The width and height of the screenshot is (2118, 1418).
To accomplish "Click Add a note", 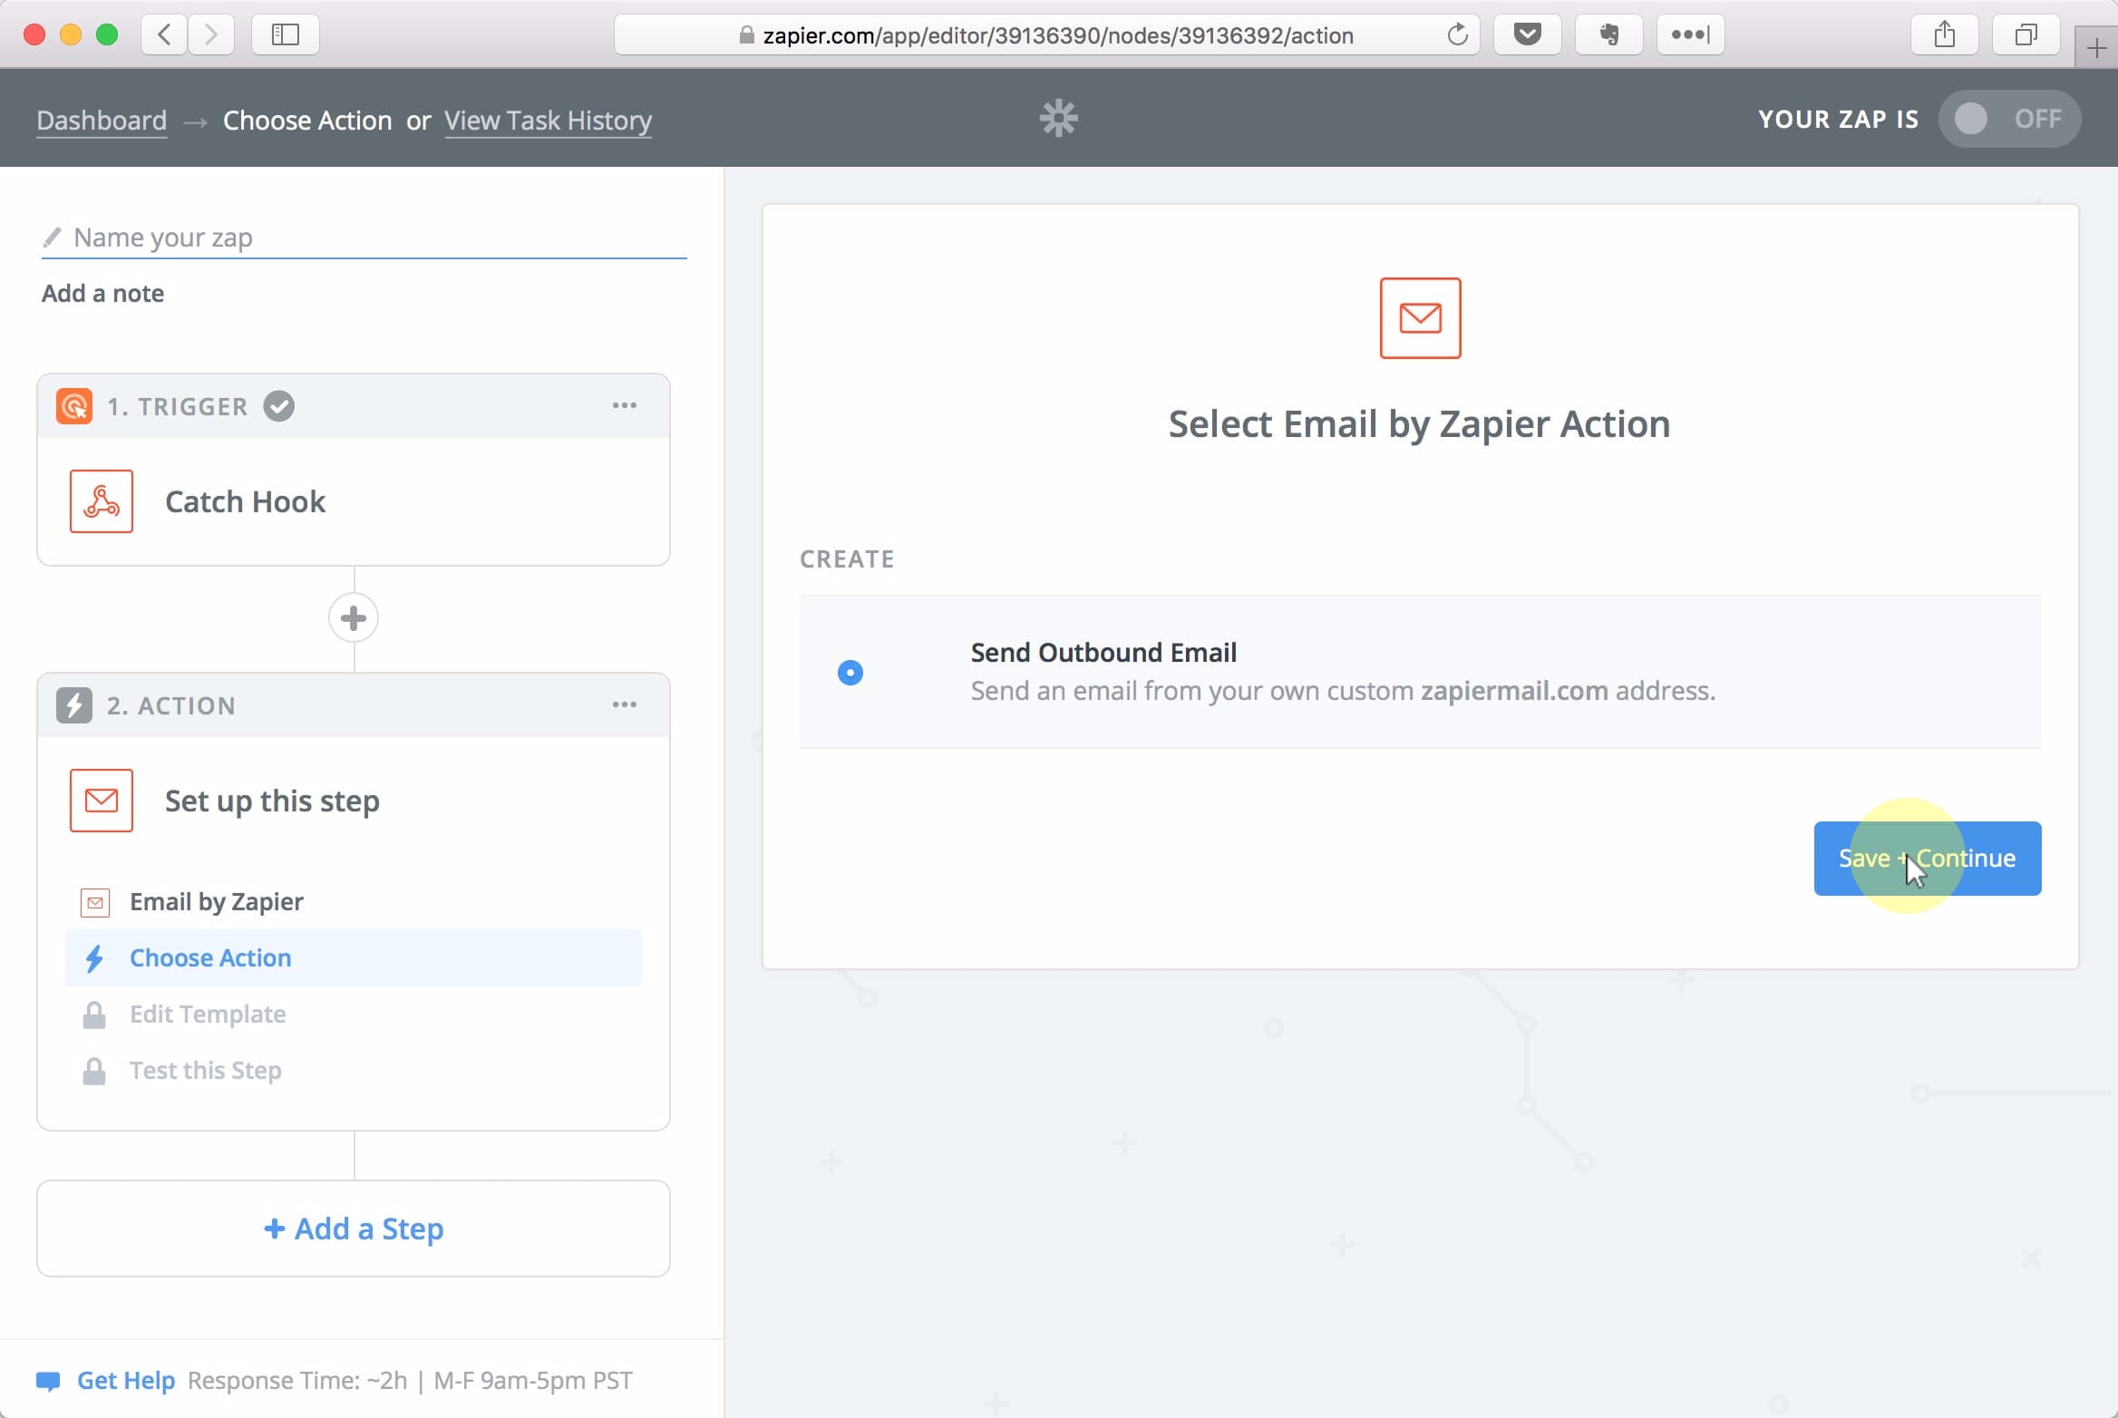I will (x=103, y=294).
